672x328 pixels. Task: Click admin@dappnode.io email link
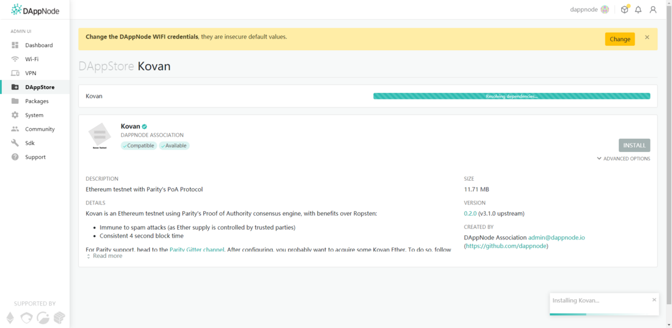pos(556,238)
